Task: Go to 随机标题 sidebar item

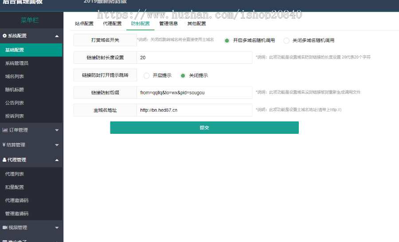Action: pos(31,90)
